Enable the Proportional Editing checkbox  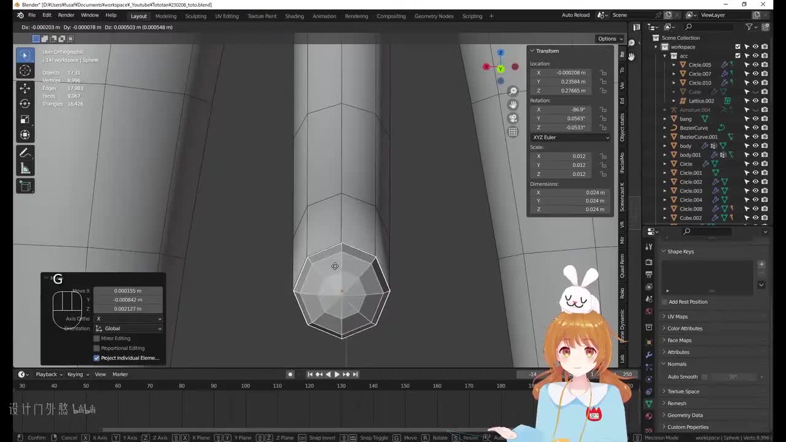tap(96, 348)
